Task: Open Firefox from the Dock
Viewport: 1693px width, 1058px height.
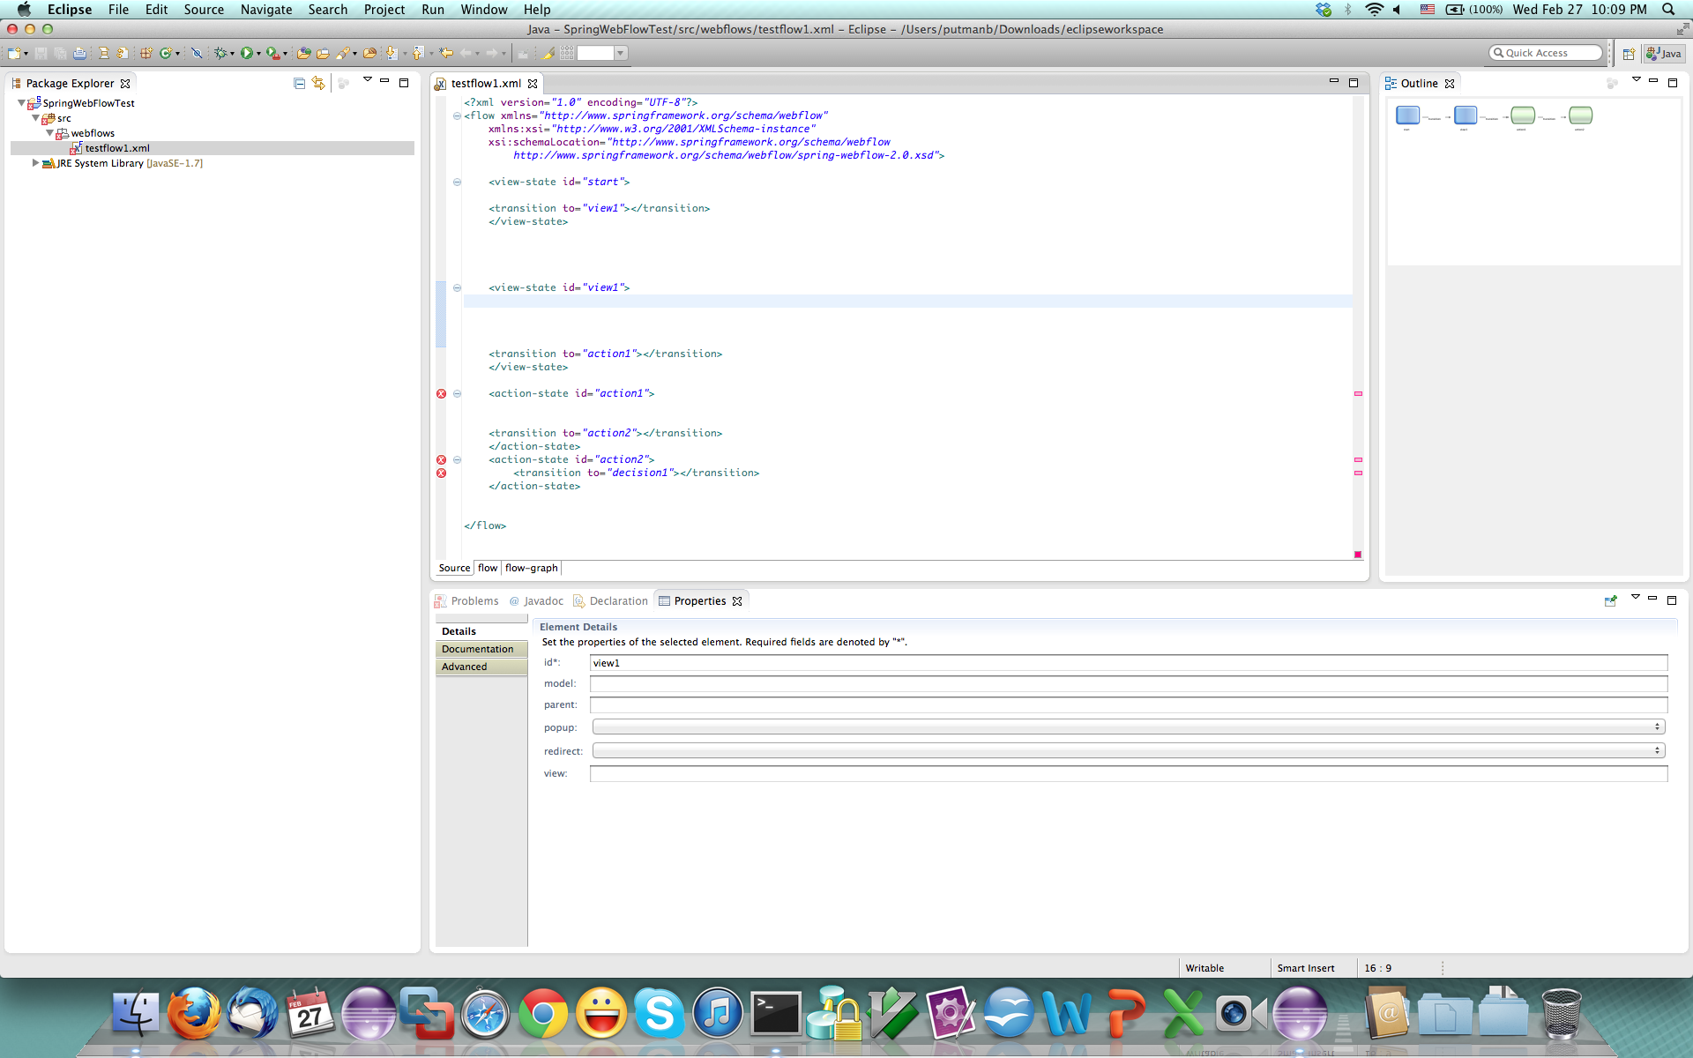Action: [x=194, y=1013]
